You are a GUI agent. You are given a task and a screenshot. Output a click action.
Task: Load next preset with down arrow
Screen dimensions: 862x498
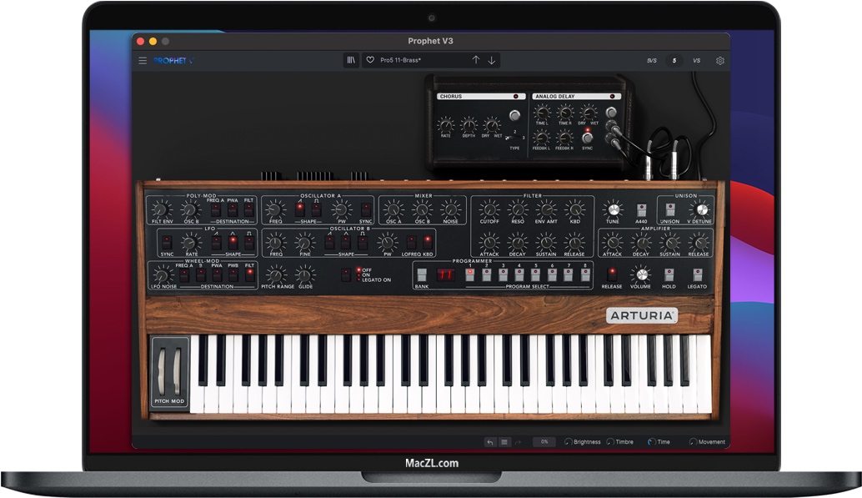492,60
